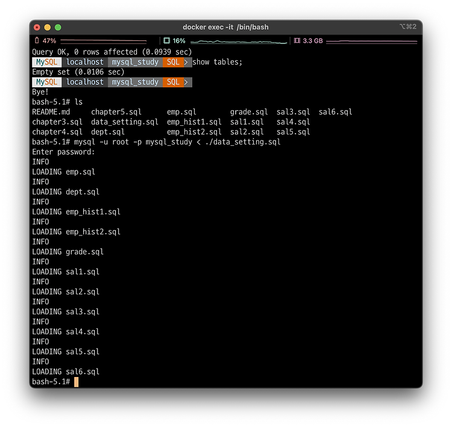The width and height of the screenshot is (452, 427).
Task: Click README.md in the file listing
Action: [51, 112]
